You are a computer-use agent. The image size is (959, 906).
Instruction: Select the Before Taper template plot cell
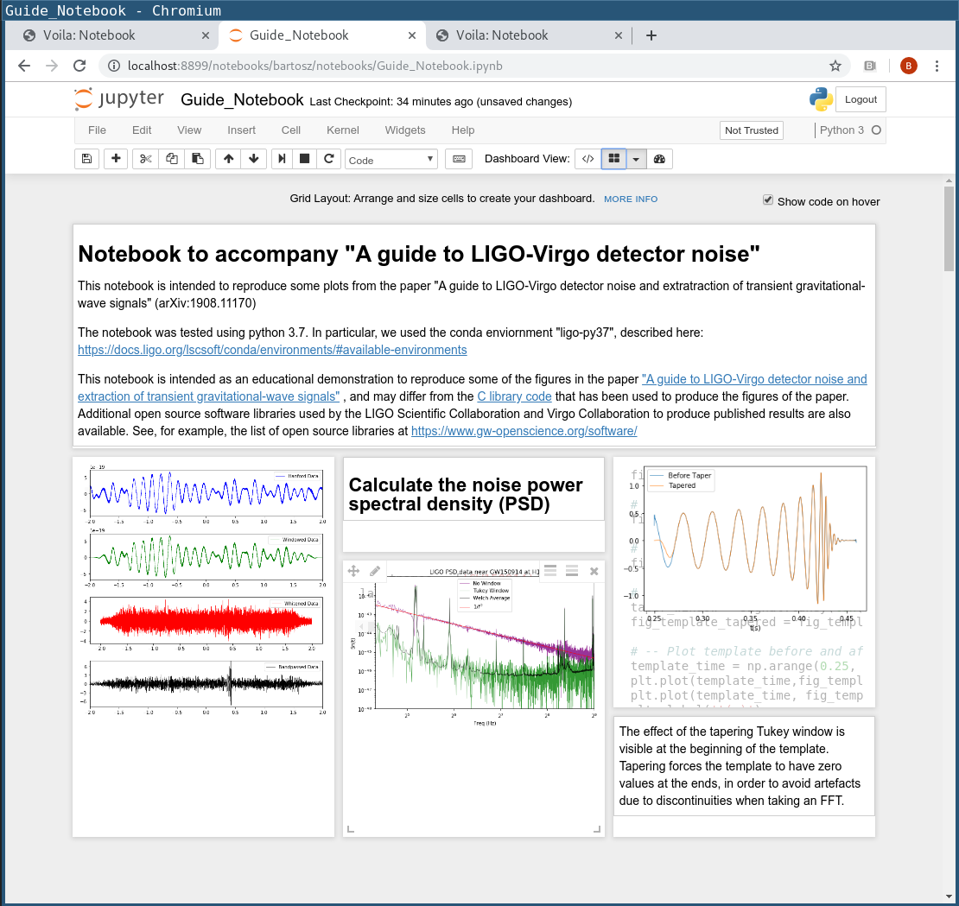click(x=744, y=582)
